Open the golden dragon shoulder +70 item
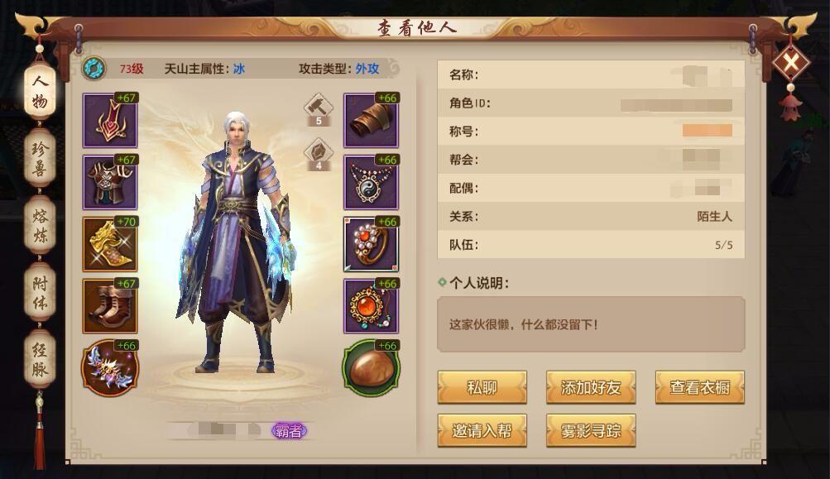The image size is (830, 479). (110, 244)
